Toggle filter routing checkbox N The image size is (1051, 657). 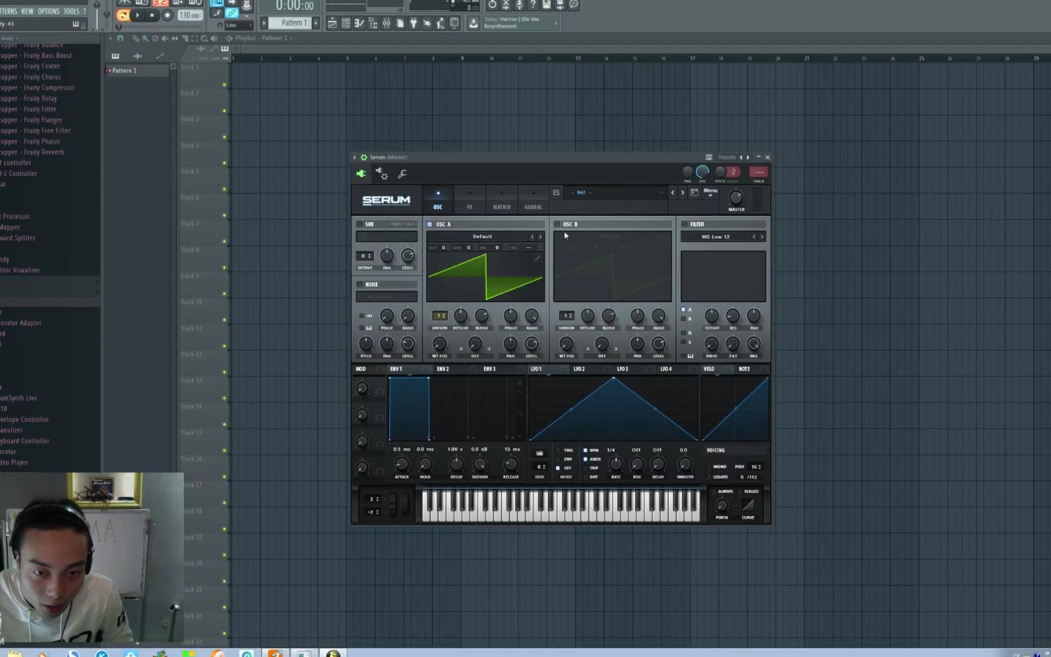pyautogui.click(x=683, y=333)
